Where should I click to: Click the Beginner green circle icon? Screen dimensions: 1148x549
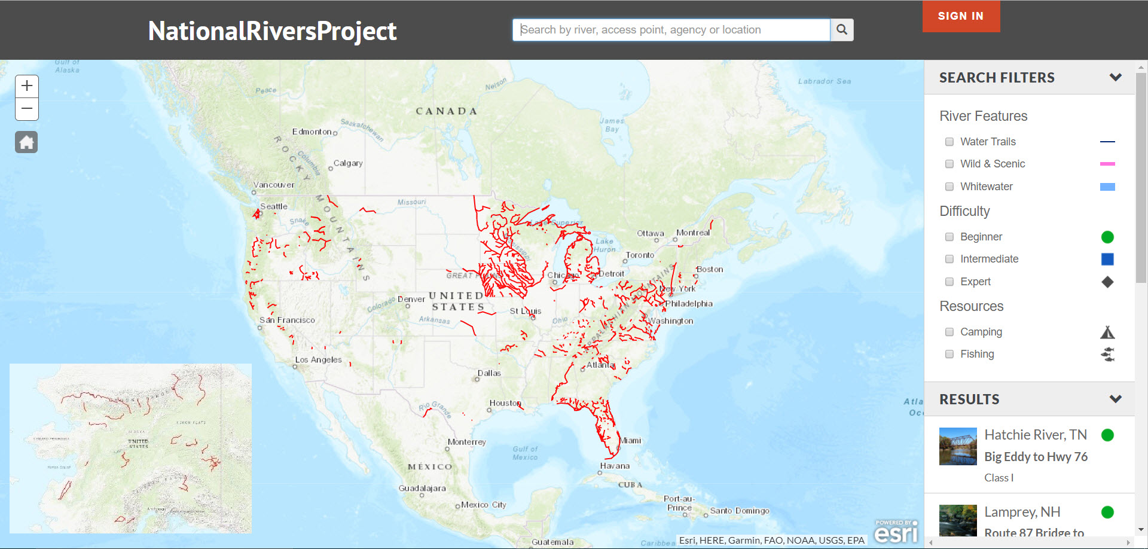(x=1107, y=237)
